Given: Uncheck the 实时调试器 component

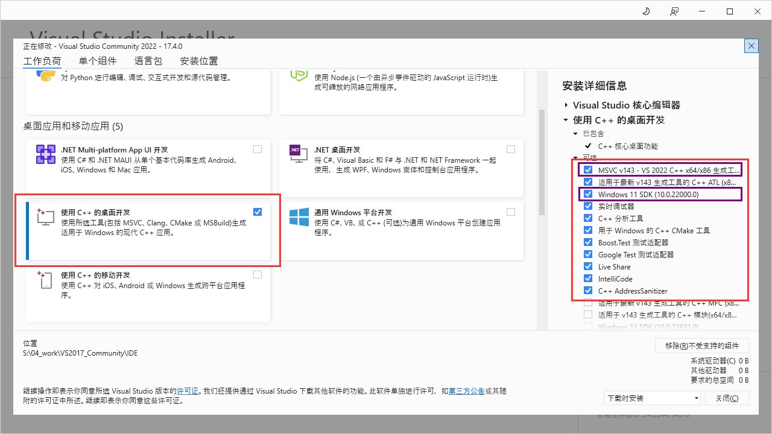Looking at the screenshot, I should [x=588, y=206].
